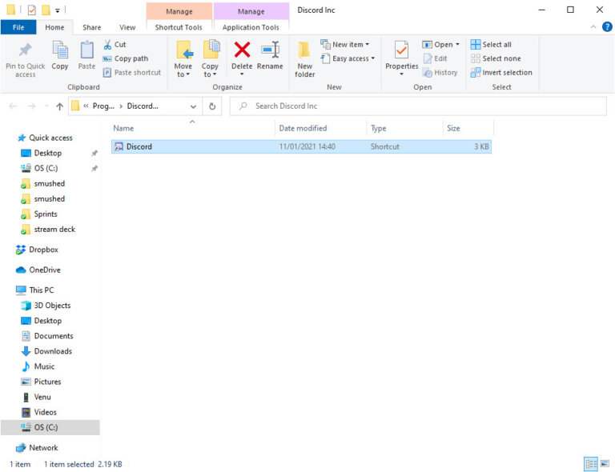Image resolution: width=615 pixels, height=472 pixels.
Task: Open the File menu tab
Action: (x=18, y=27)
